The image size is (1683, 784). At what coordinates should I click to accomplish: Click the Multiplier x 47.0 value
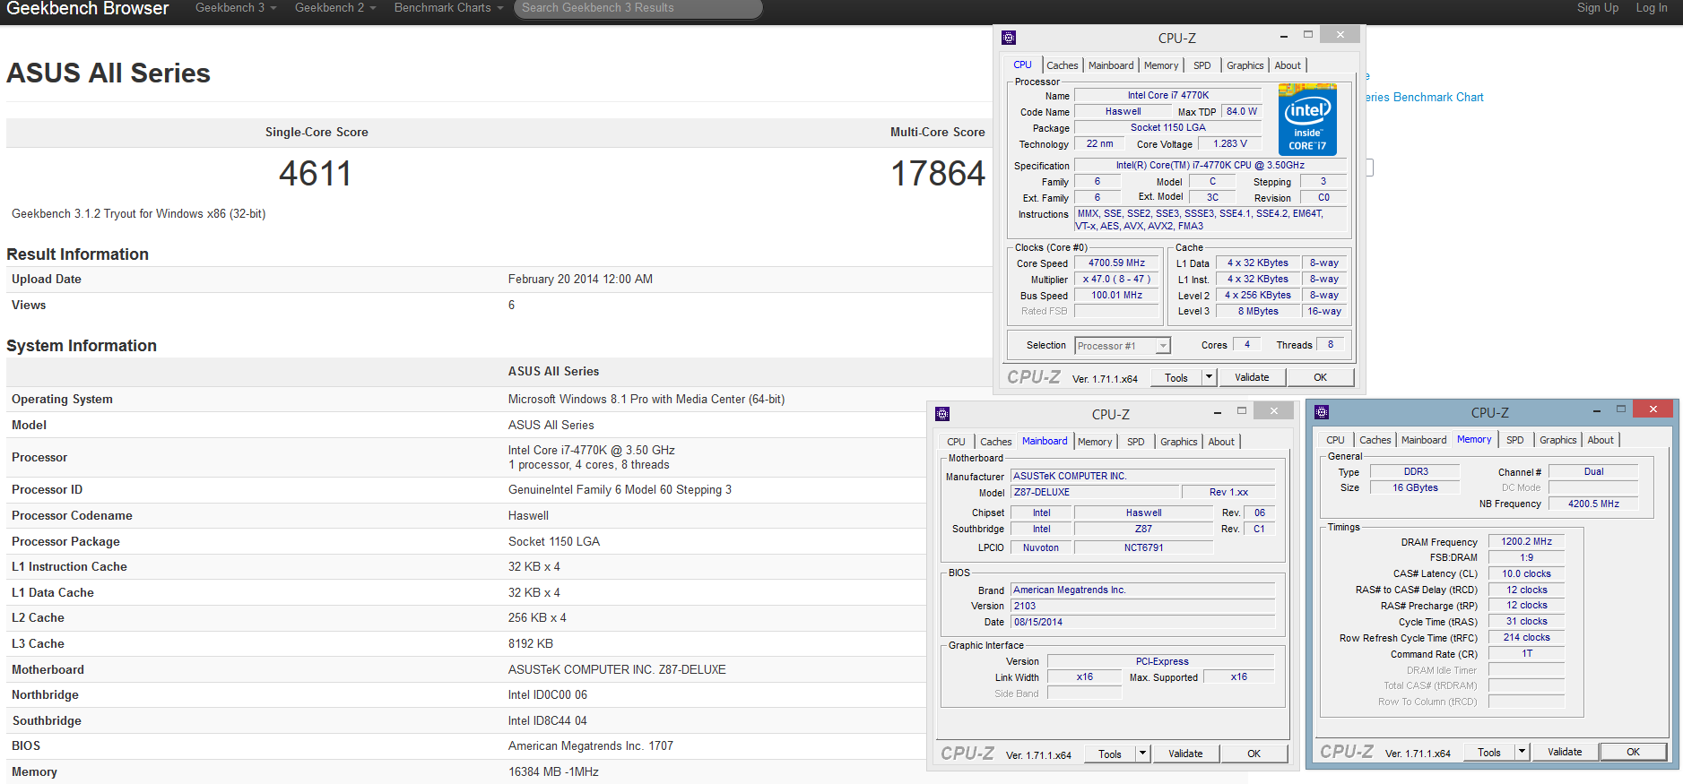1117,280
